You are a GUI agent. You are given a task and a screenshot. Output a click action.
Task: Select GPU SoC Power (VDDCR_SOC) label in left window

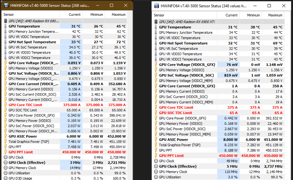pyautogui.click(x=31, y=126)
